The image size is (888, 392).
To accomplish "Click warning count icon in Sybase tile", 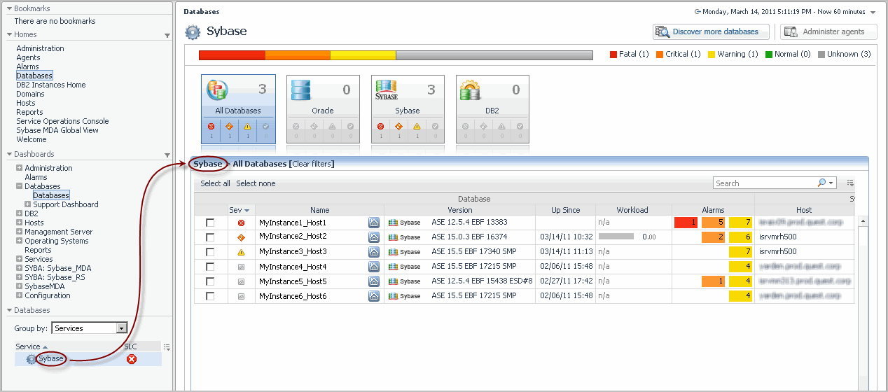I will click(x=417, y=127).
